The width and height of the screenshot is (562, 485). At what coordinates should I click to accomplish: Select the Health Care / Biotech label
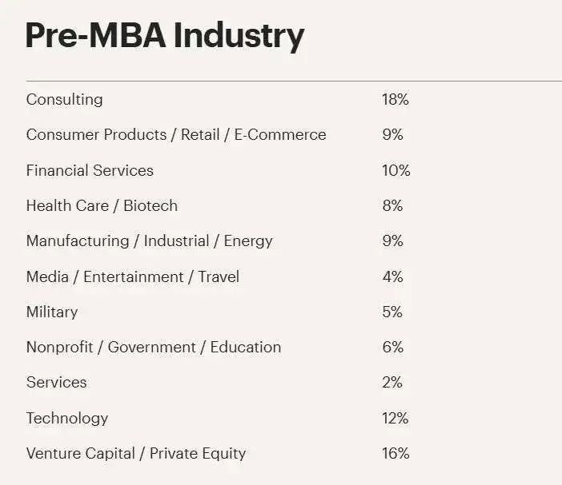(102, 205)
